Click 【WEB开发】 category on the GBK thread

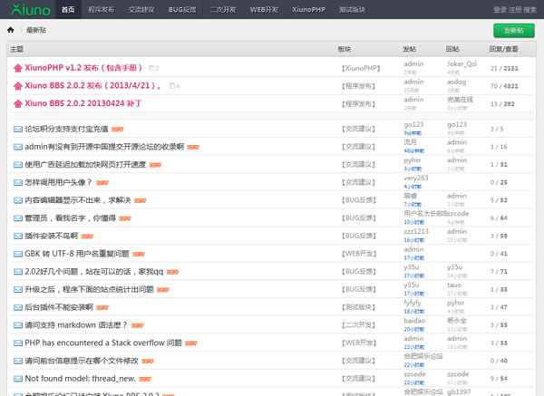[360, 254]
